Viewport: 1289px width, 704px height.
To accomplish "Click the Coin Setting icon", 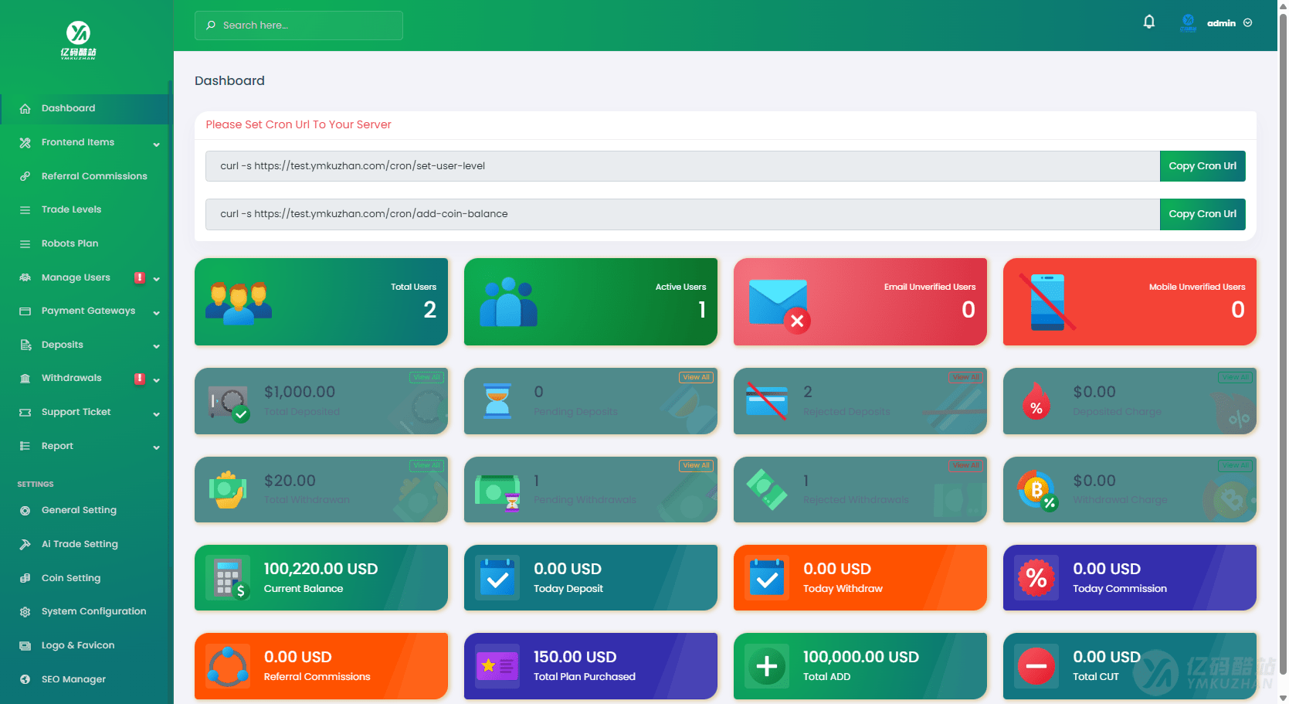I will (x=25, y=577).
